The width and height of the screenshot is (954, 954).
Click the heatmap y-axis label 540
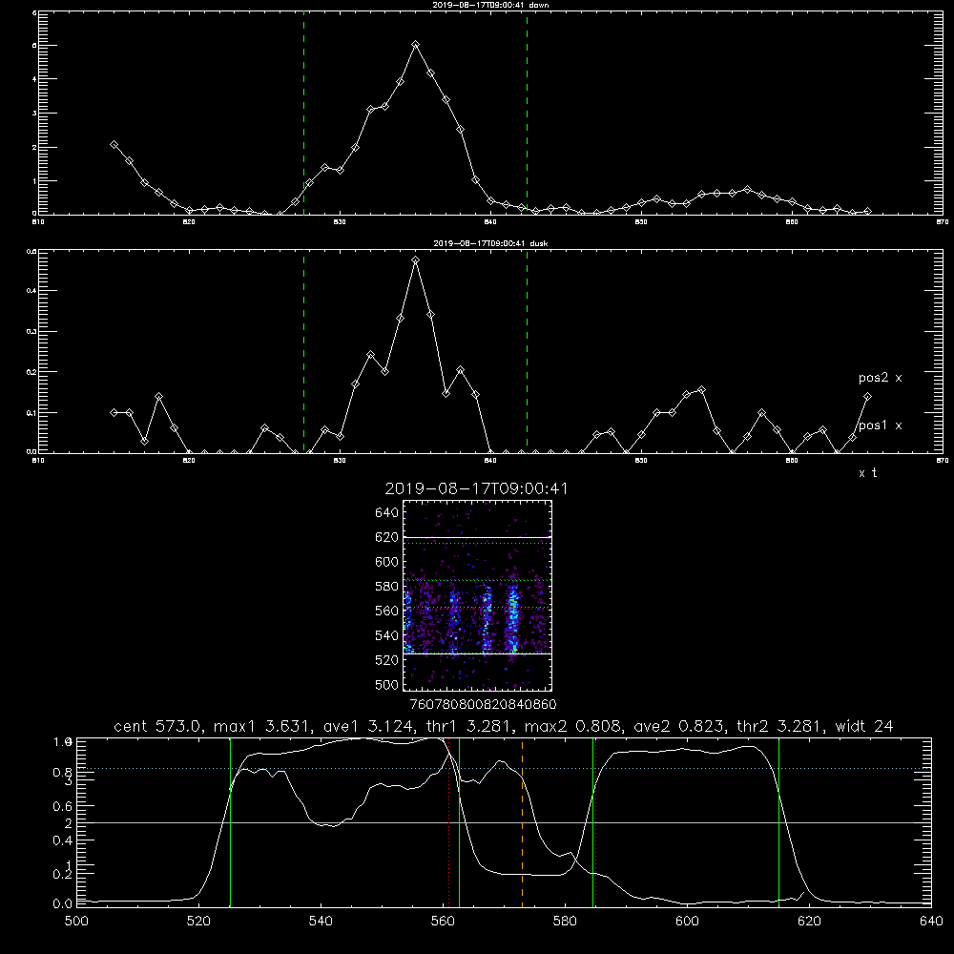[387, 635]
